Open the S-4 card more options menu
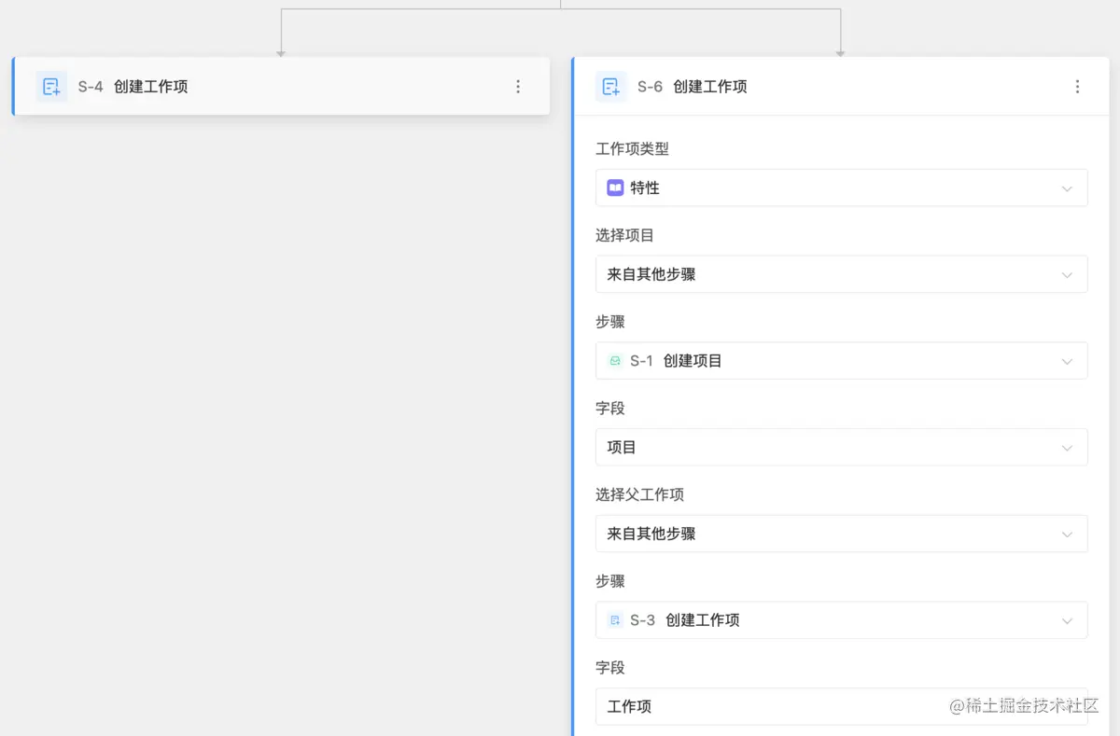This screenshot has height=736, width=1120. pyautogui.click(x=518, y=87)
